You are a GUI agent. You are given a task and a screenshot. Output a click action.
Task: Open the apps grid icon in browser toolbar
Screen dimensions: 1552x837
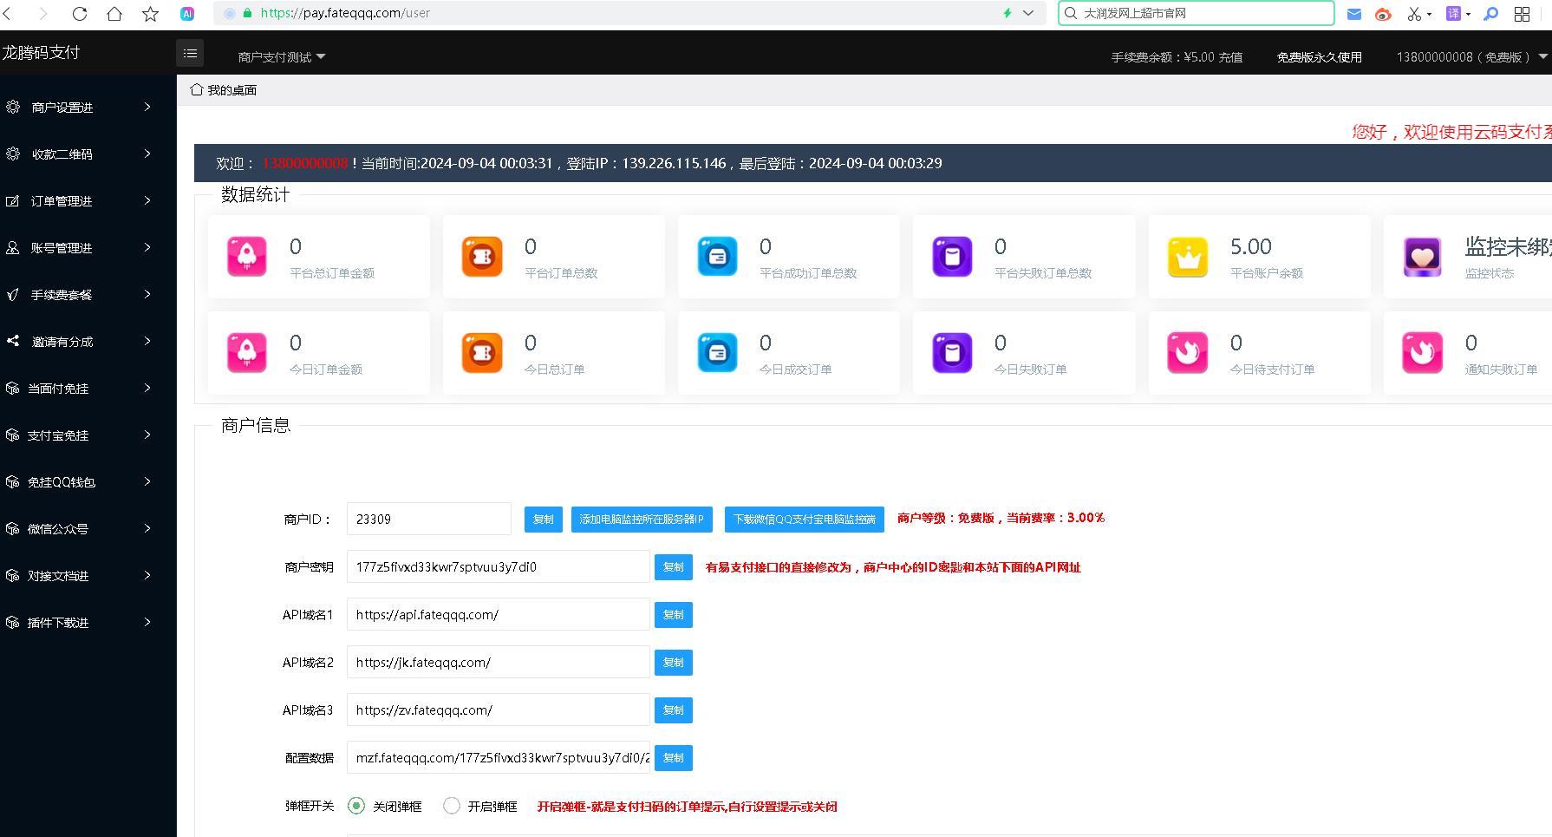(1522, 14)
